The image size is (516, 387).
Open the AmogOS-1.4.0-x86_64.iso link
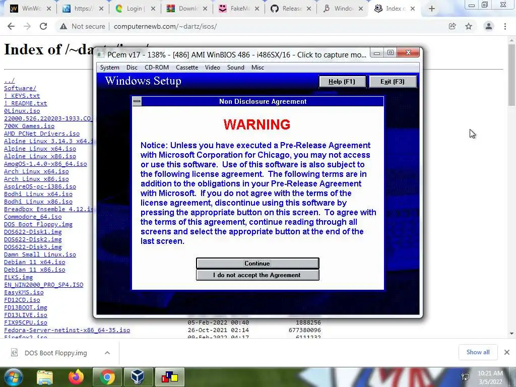(x=45, y=164)
